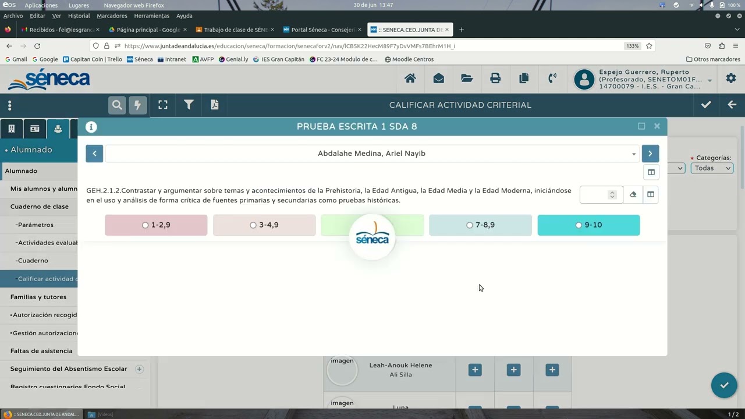Go to the next student arrow
The width and height of the screenshot is (745, 419).
point(650,154)
